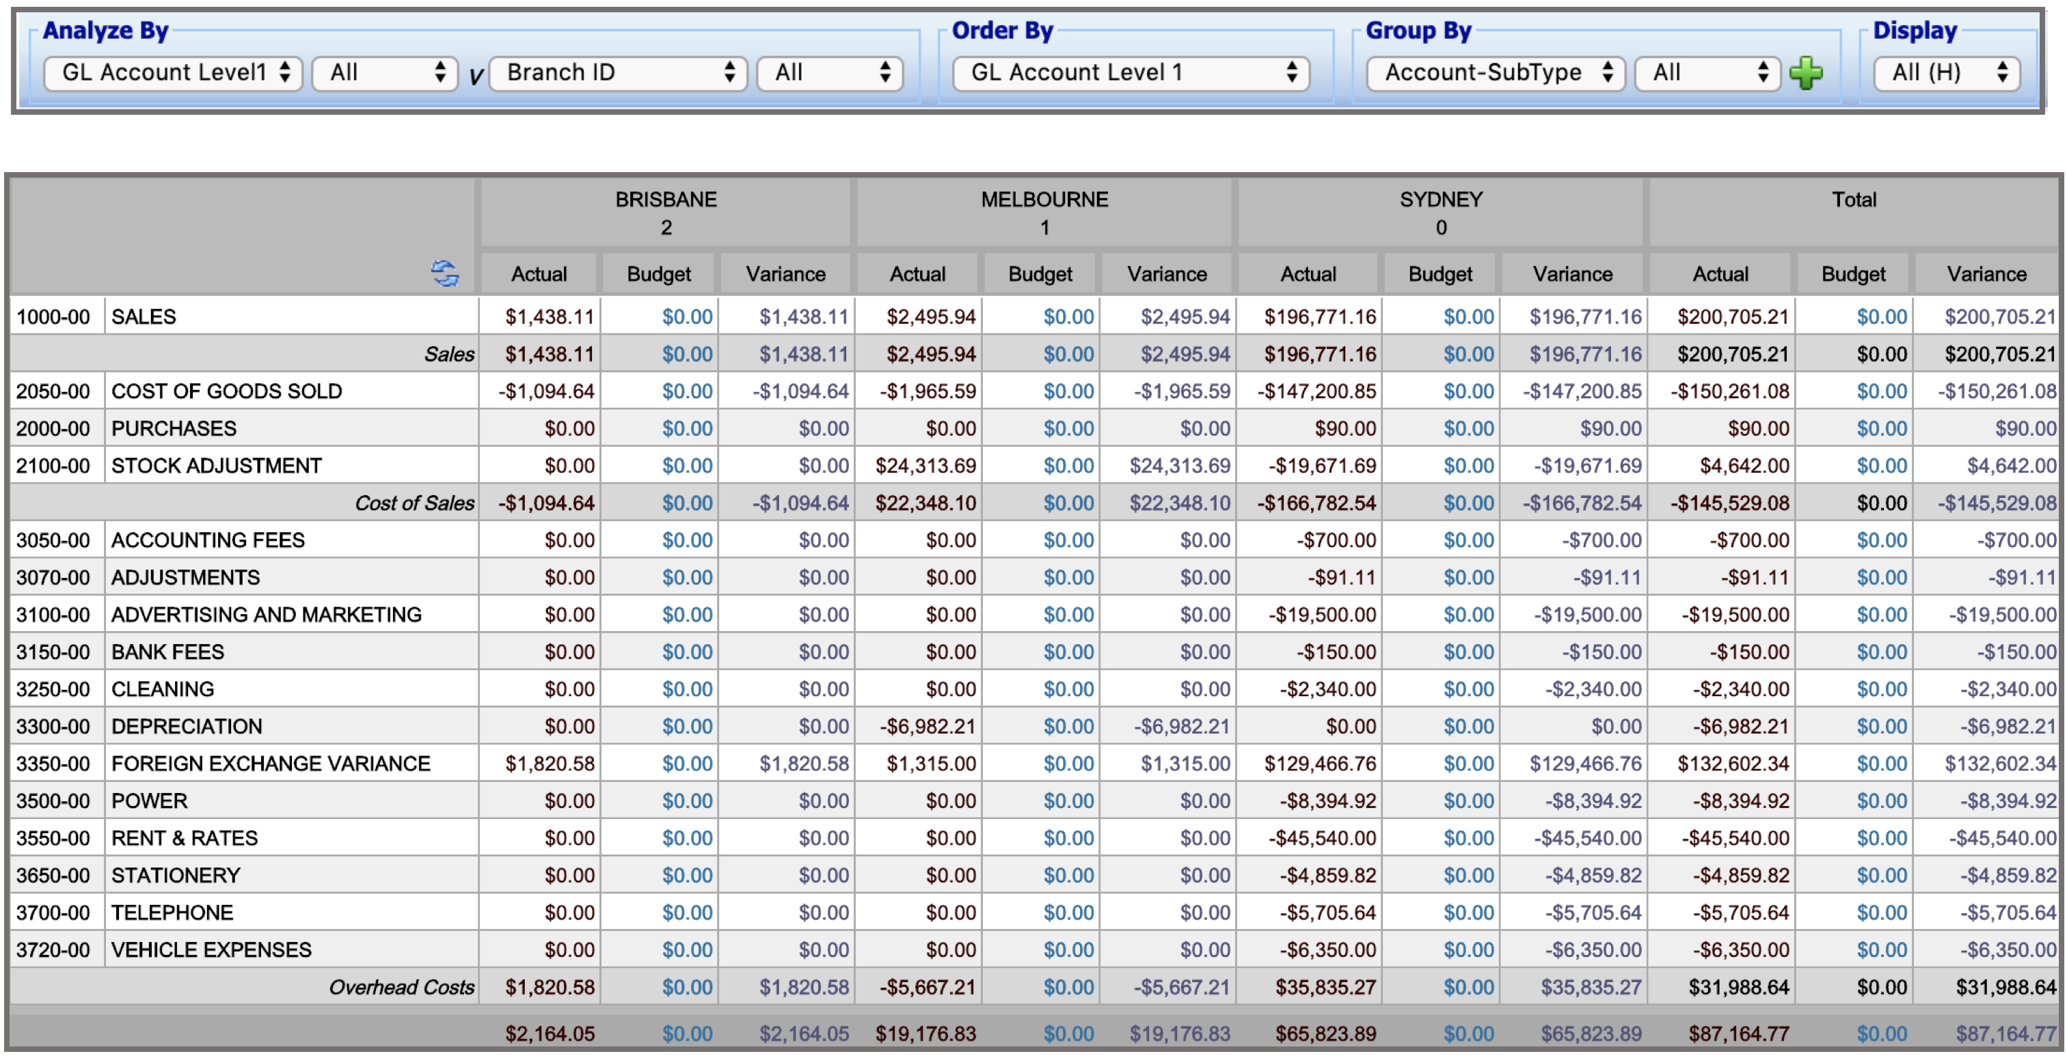The height and width of the screenshot is (1056, 2067).
Task: Open the Display All (H) dropdown
Action: click(1947, 73)
